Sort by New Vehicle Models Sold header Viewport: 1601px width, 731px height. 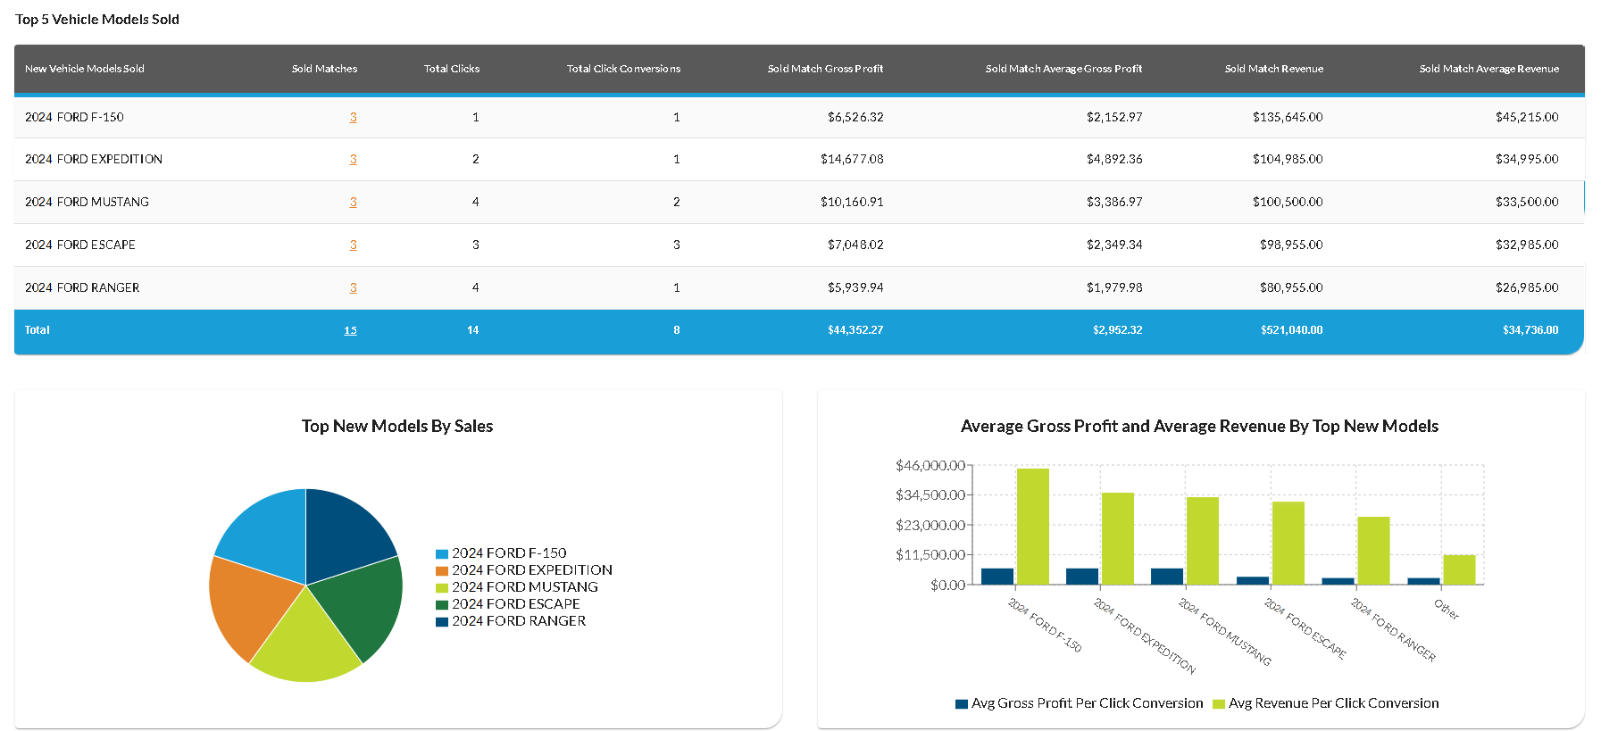point(85,69)
